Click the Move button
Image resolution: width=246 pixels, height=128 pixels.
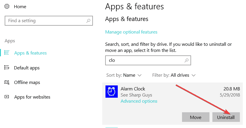pos(196,117)
